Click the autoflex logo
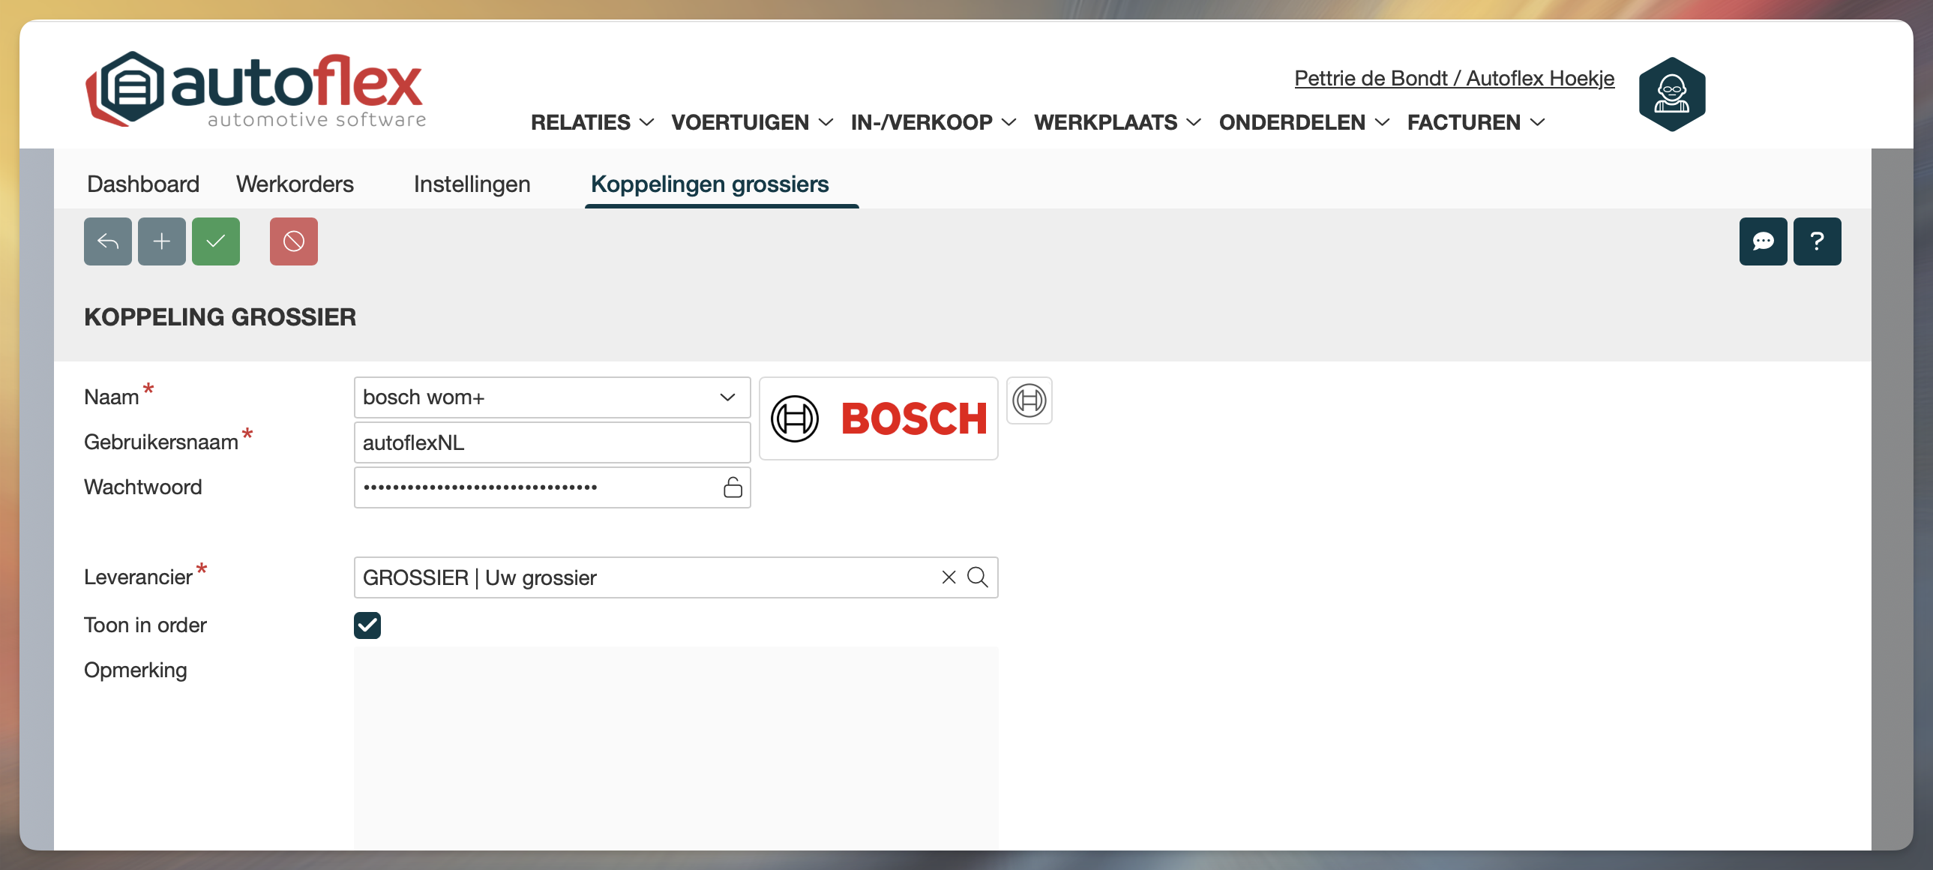The height and width of the screenshot is (870, 1933). coord(255,90)
